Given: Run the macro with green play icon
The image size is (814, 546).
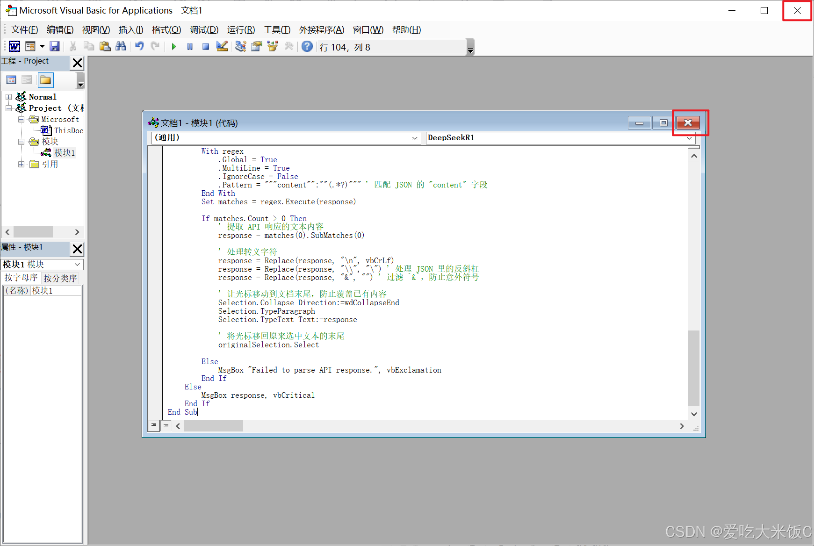Looking at the screenshot, I should click(174, 46).
